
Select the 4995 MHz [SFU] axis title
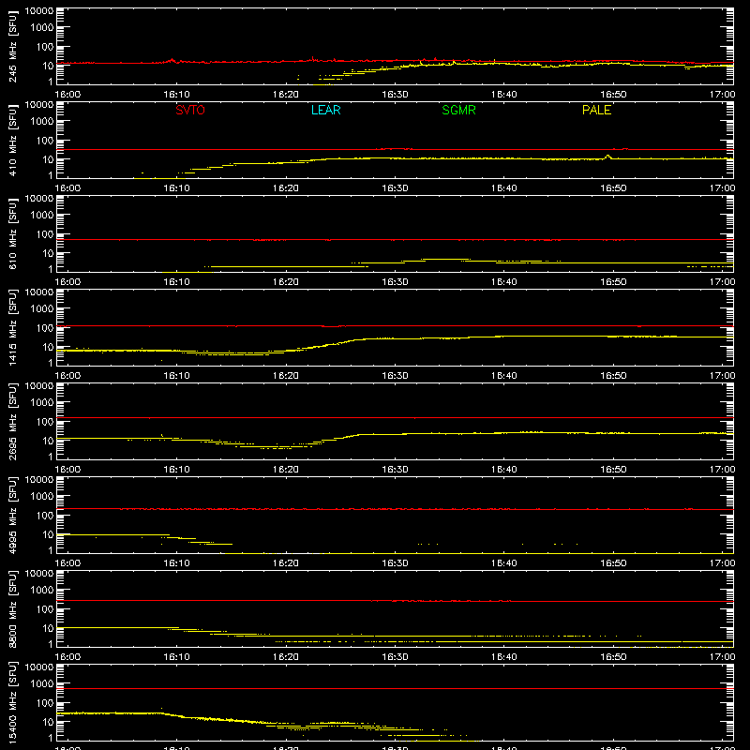tap(13, 515)
